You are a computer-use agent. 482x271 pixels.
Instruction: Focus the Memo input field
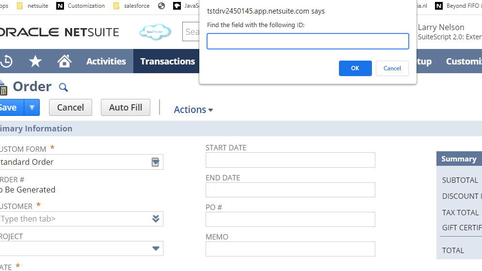290,249
